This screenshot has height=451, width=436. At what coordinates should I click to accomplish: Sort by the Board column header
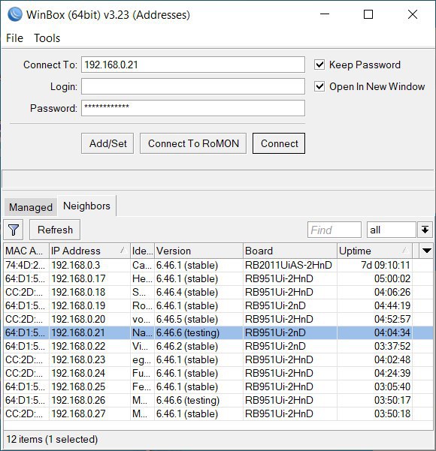point(290,251)
